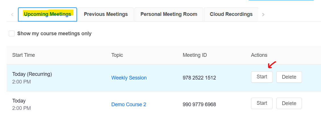Click meeting ID 978 2522 1512
Screen dimensions: 321x115
pos(199,78)
